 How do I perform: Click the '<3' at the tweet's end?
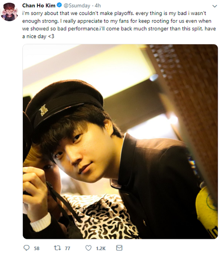[x=51, y=36]
